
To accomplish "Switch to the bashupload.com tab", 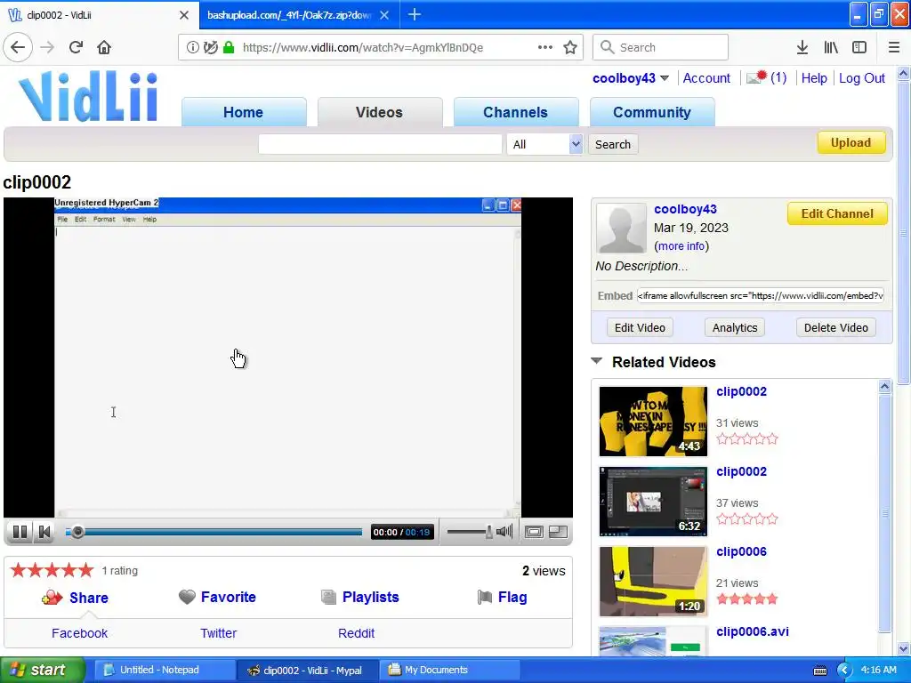I will [289, 15].
